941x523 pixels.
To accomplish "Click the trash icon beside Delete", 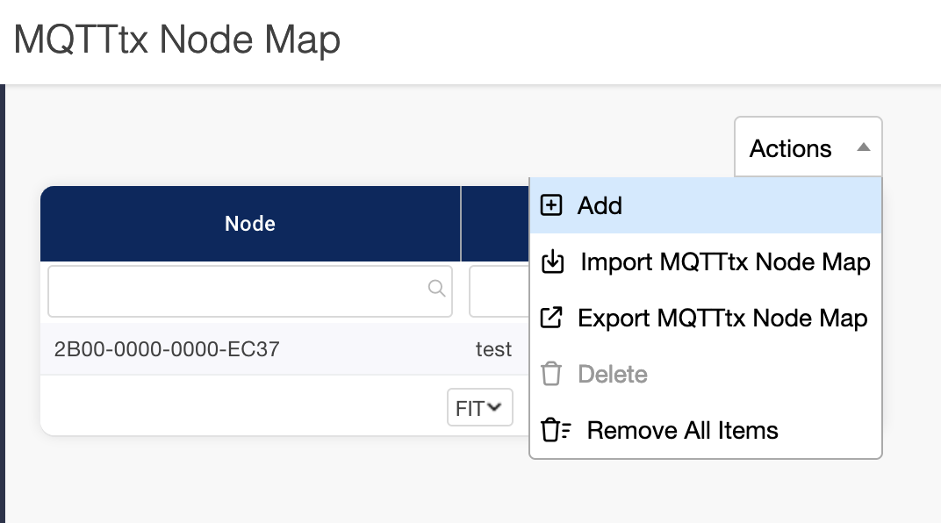I will click(x=551, y=375).
